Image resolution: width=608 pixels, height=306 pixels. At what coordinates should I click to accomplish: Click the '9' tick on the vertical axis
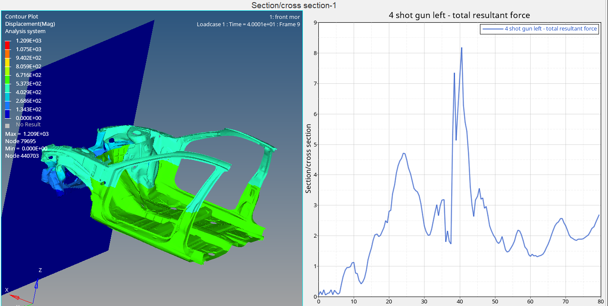[x=315, y=23]
